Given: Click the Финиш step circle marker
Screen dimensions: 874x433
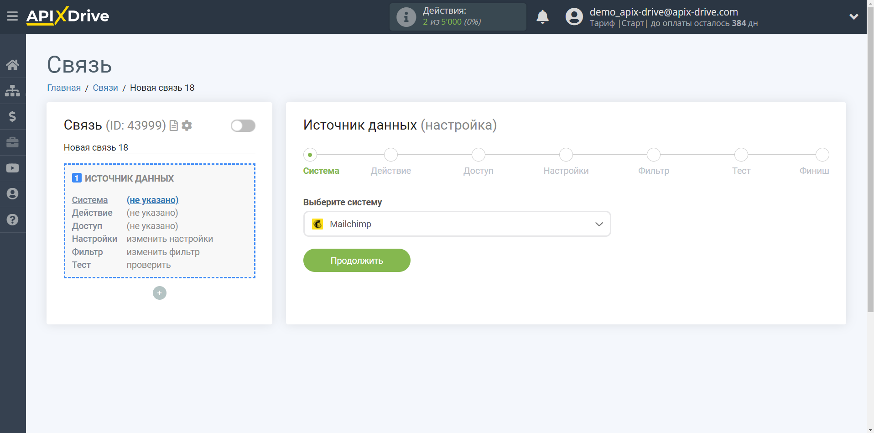Looking at the screenshot, I should tap(822, 155).
